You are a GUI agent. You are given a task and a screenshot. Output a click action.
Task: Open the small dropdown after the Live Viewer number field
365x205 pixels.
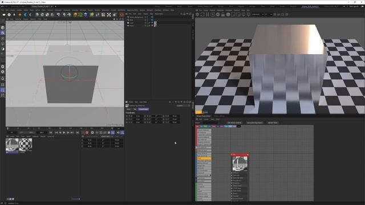[271, 14]
